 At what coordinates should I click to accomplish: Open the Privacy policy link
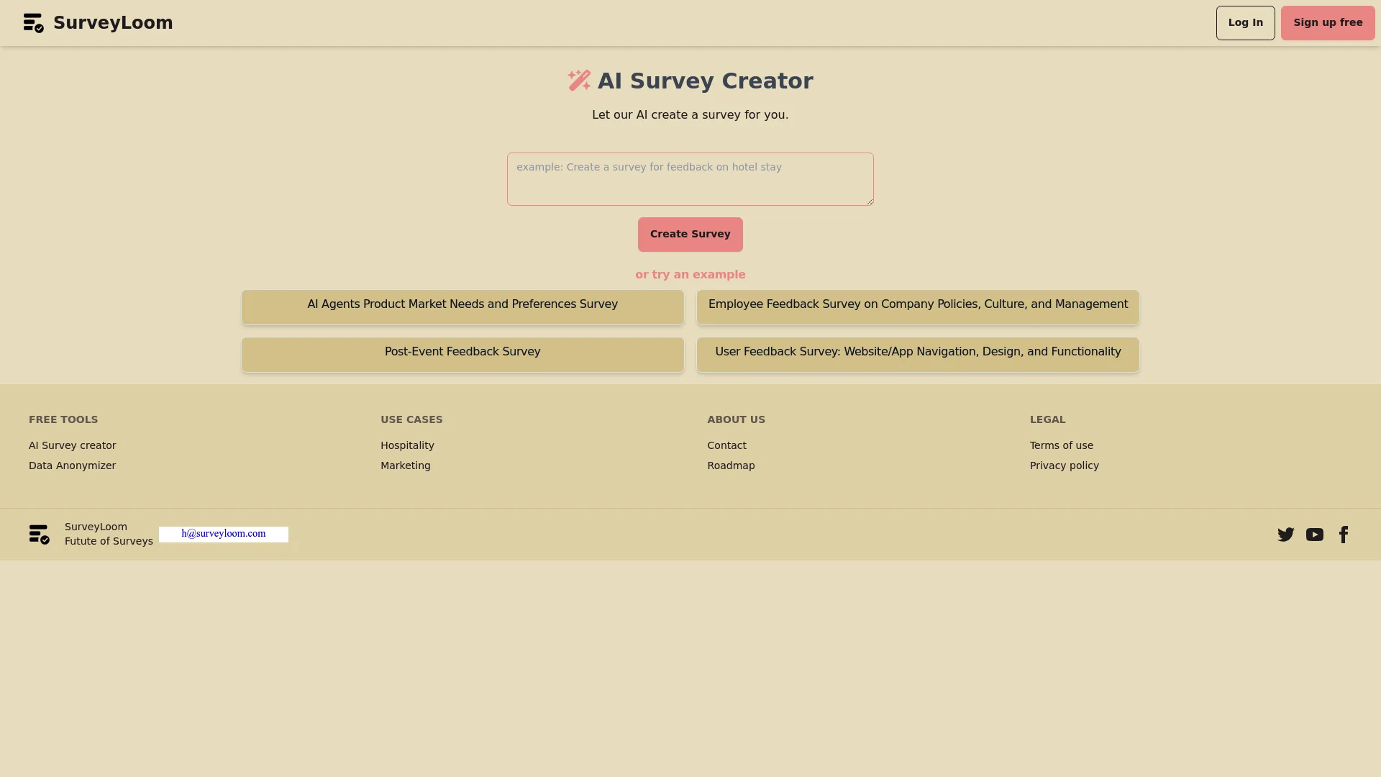[x=1065, y=465]
